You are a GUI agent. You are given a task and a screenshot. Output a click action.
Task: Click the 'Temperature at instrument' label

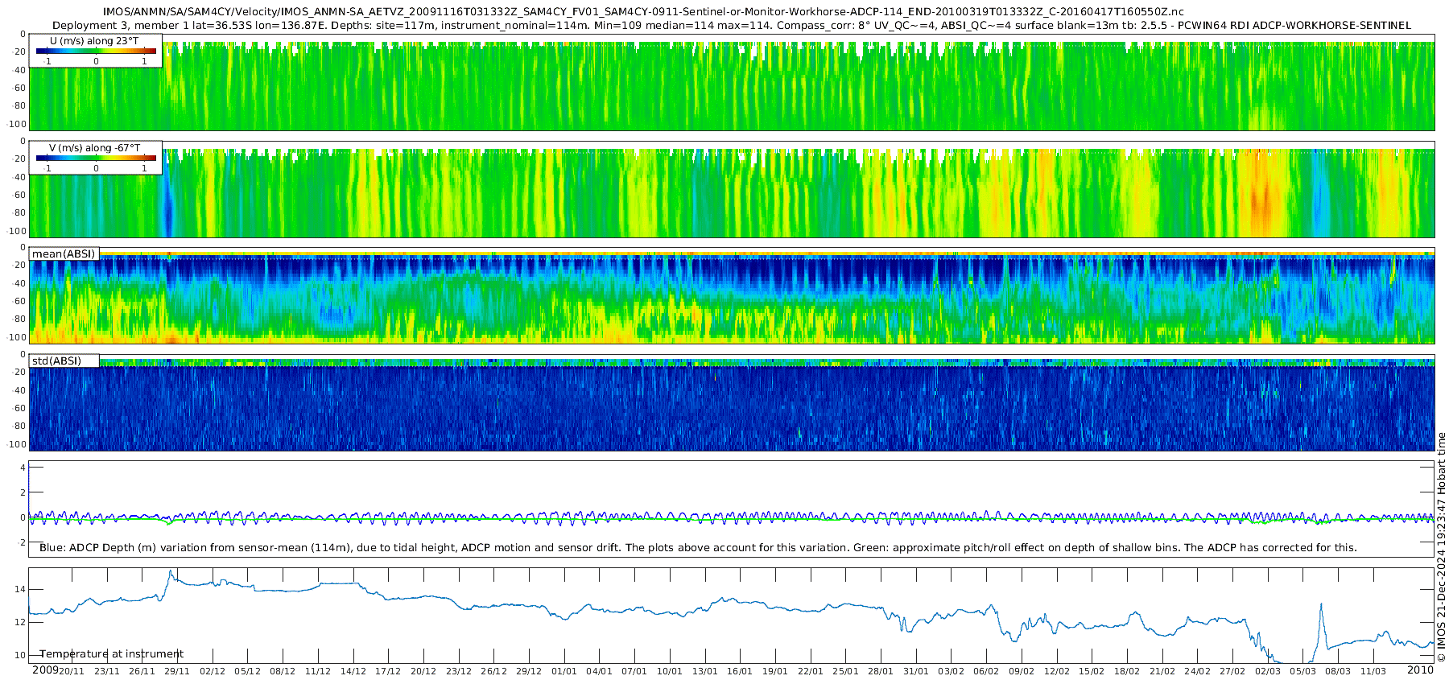(111, 654)
